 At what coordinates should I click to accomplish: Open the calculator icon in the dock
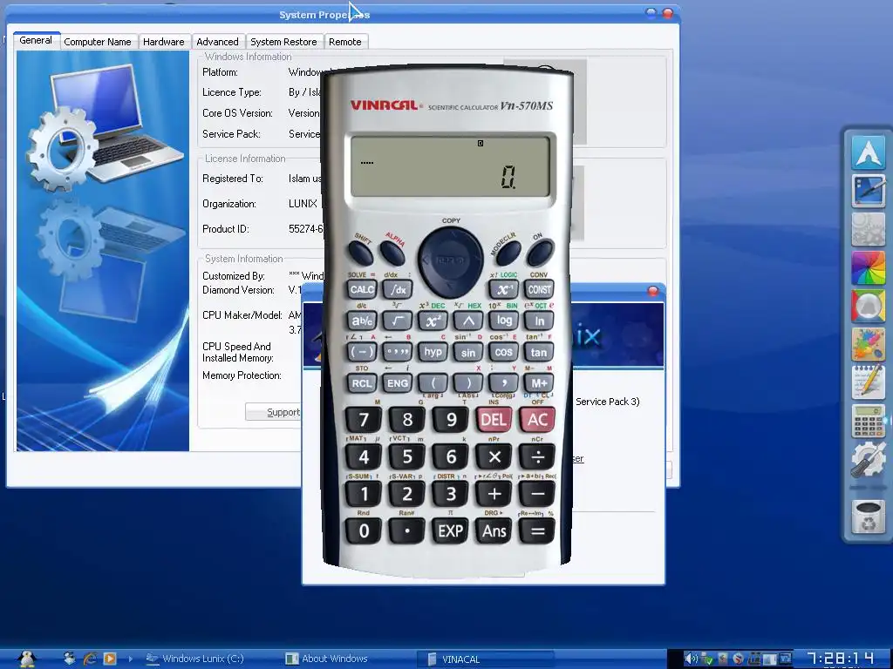868,421
